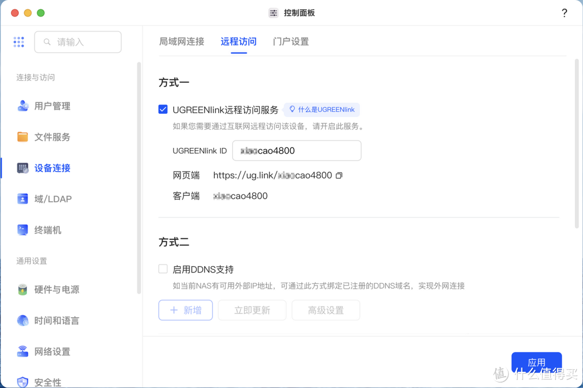Open the app grid launcher icon

coord(18,42)
